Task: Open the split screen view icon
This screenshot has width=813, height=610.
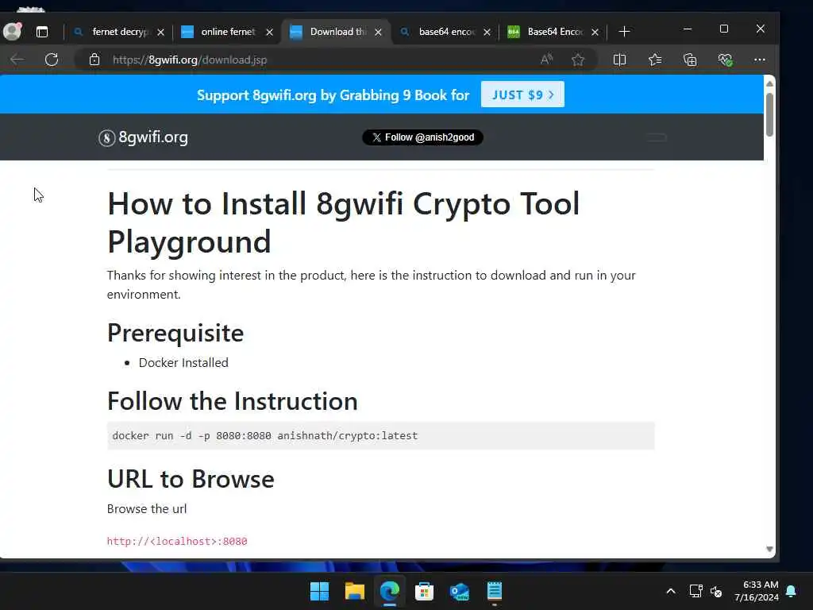Action: click(x=619, y=60)
